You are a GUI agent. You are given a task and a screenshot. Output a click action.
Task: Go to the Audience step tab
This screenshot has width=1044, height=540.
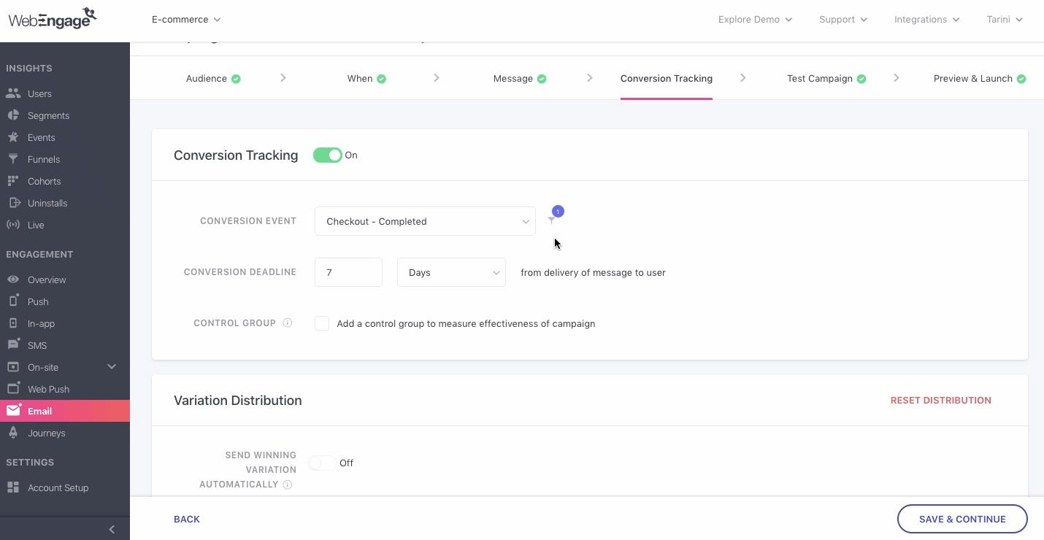point(213,79)
